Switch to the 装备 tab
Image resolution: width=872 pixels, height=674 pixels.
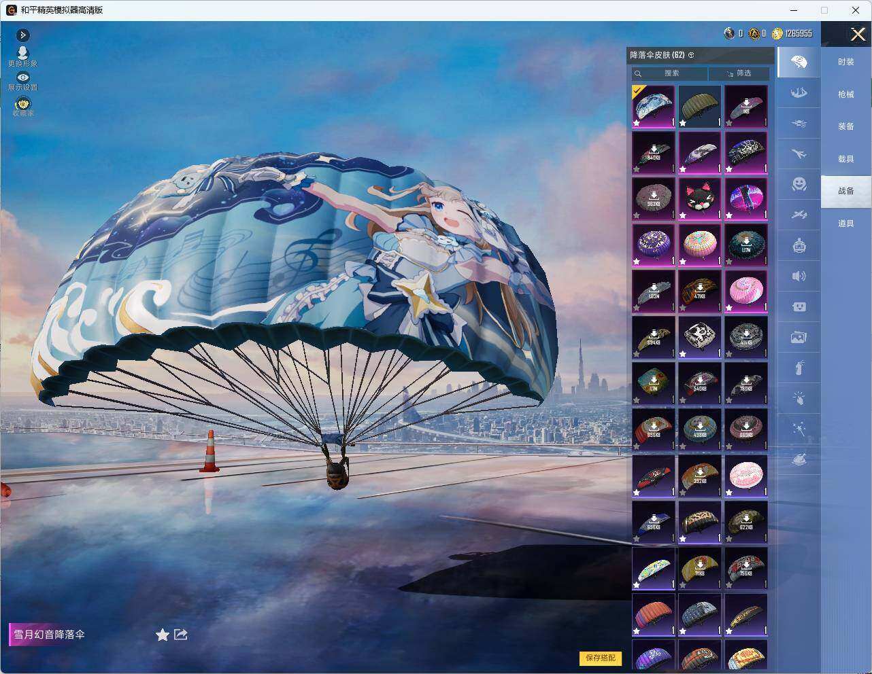click(x=846, y=126)
